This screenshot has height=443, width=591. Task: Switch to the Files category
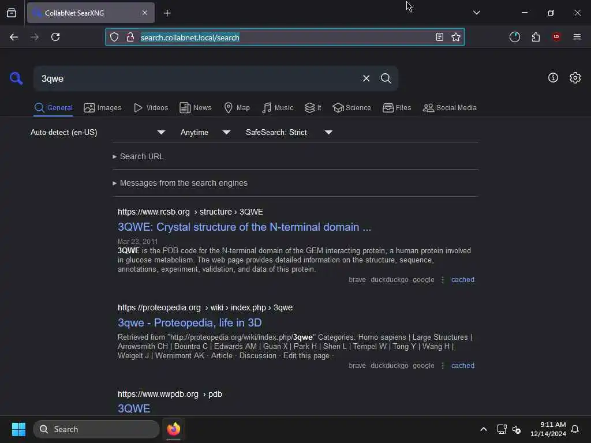pos(397,108)
